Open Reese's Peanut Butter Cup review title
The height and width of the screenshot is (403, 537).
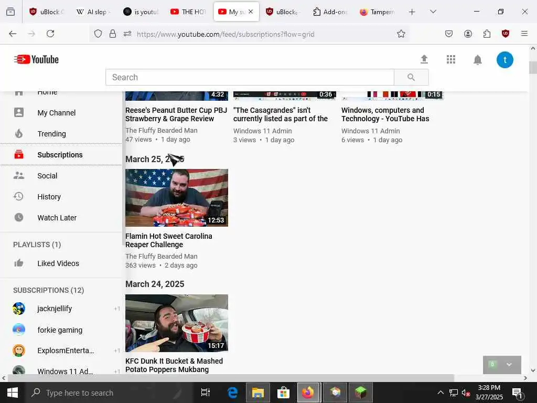(x=176, y=114)
